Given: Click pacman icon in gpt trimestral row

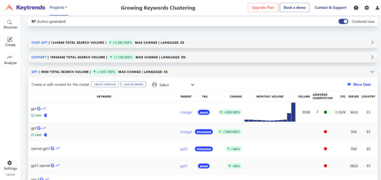Looking at the screenshot, I should click(x=46, y=135).
